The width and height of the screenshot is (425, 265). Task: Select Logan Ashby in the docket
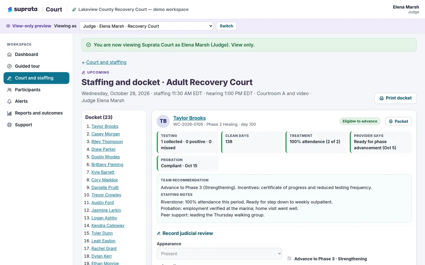pos(104,218)
